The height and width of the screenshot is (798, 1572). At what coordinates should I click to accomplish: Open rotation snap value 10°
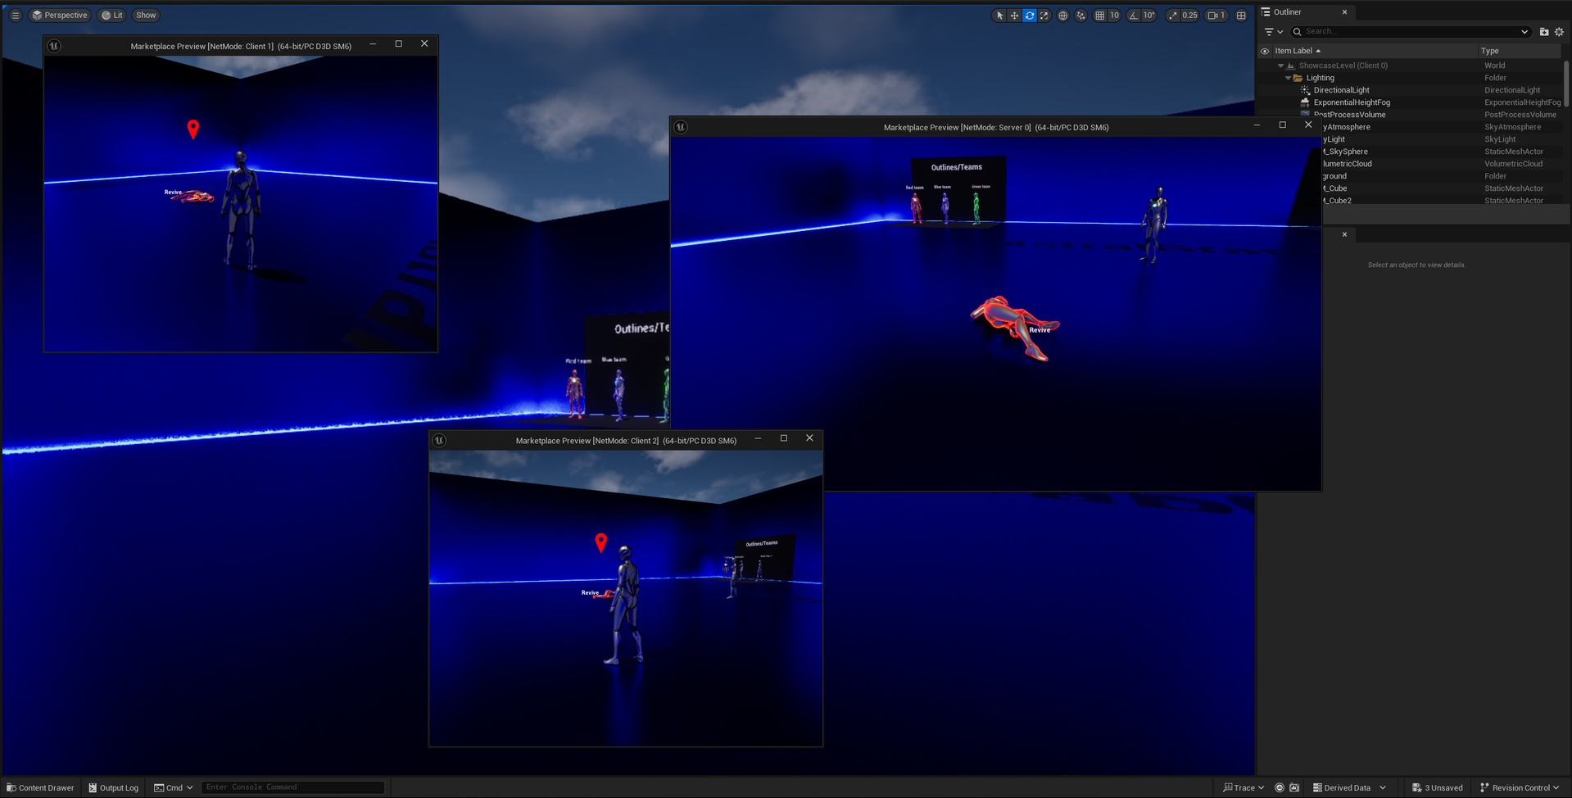pyautogui.click(x=1149, y=16)
